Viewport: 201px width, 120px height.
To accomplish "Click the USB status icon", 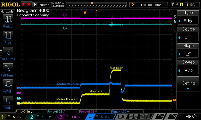I will (188, 116).
